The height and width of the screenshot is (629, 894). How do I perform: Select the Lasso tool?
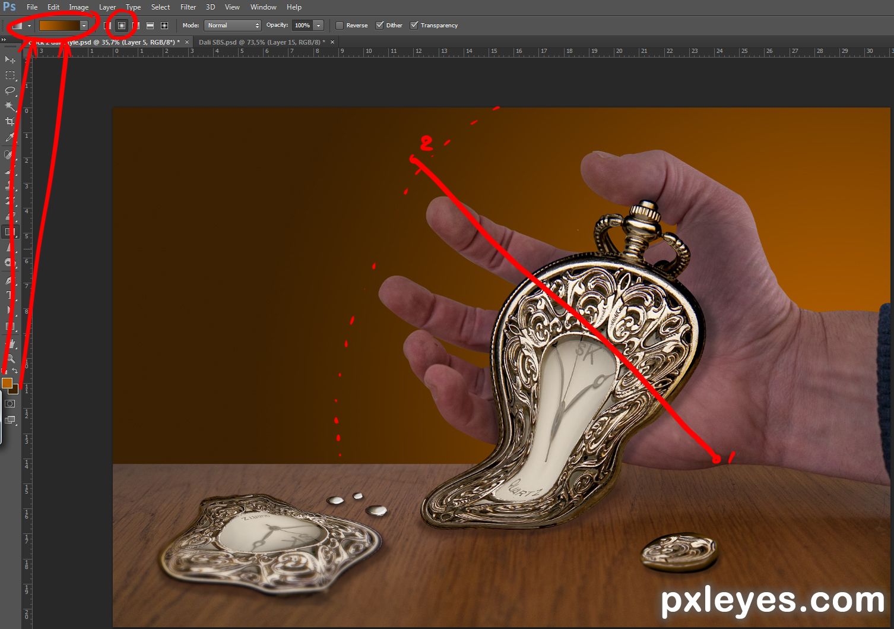coord(10,91)
